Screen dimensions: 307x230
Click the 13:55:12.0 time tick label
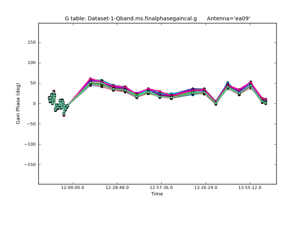point(250,187)
